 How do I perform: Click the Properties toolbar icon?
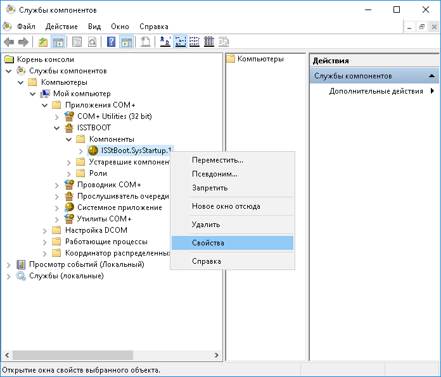tap(77, 42)
